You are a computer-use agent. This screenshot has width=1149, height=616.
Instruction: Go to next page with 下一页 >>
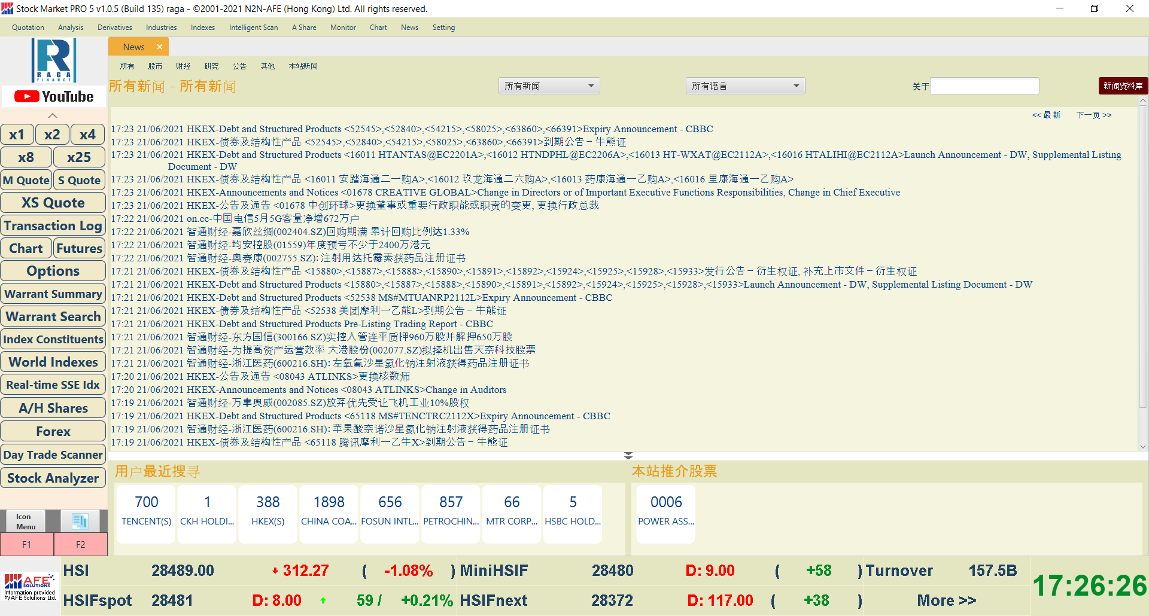[x=1093, y=115]
